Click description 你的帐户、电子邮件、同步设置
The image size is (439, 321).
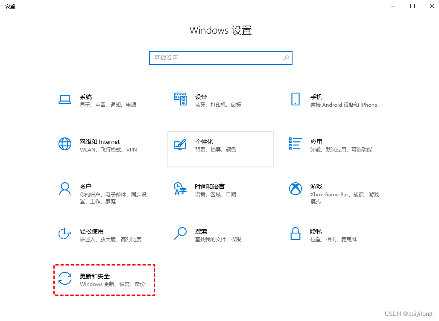tap(113, 198)
